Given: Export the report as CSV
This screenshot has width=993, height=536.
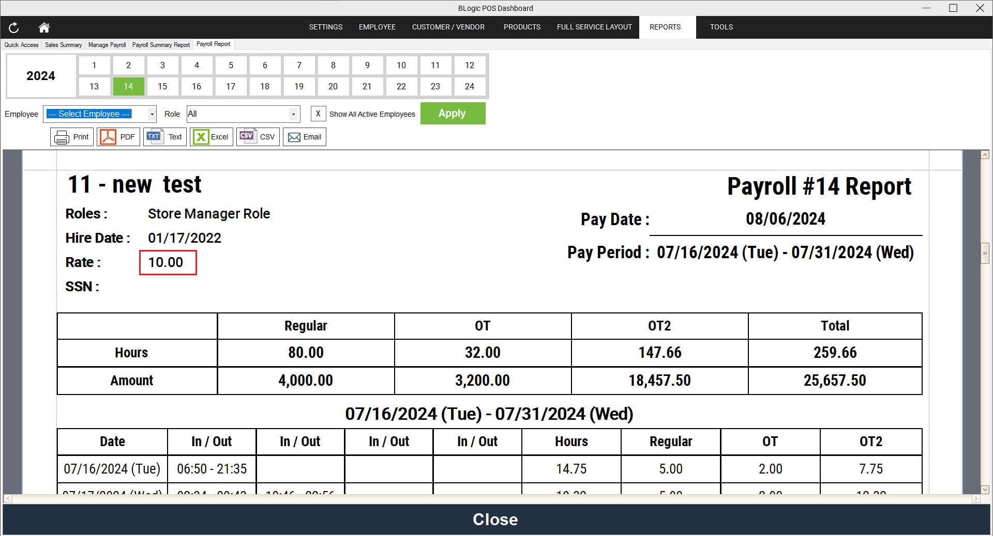Looking at the screenshot, I should 258,137.
